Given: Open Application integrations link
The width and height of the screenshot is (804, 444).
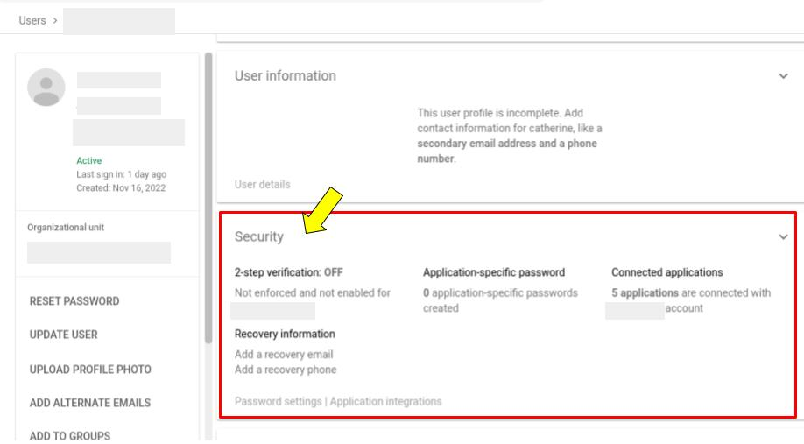Looking at the screenshot, I should (385, 401).
